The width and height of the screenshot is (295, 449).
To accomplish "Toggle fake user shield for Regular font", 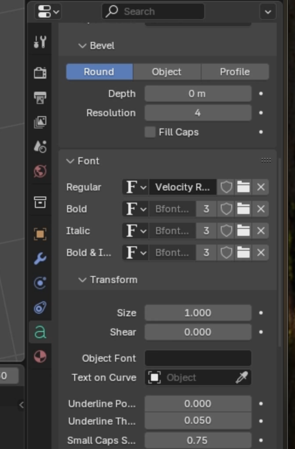I will pos(226,187).
